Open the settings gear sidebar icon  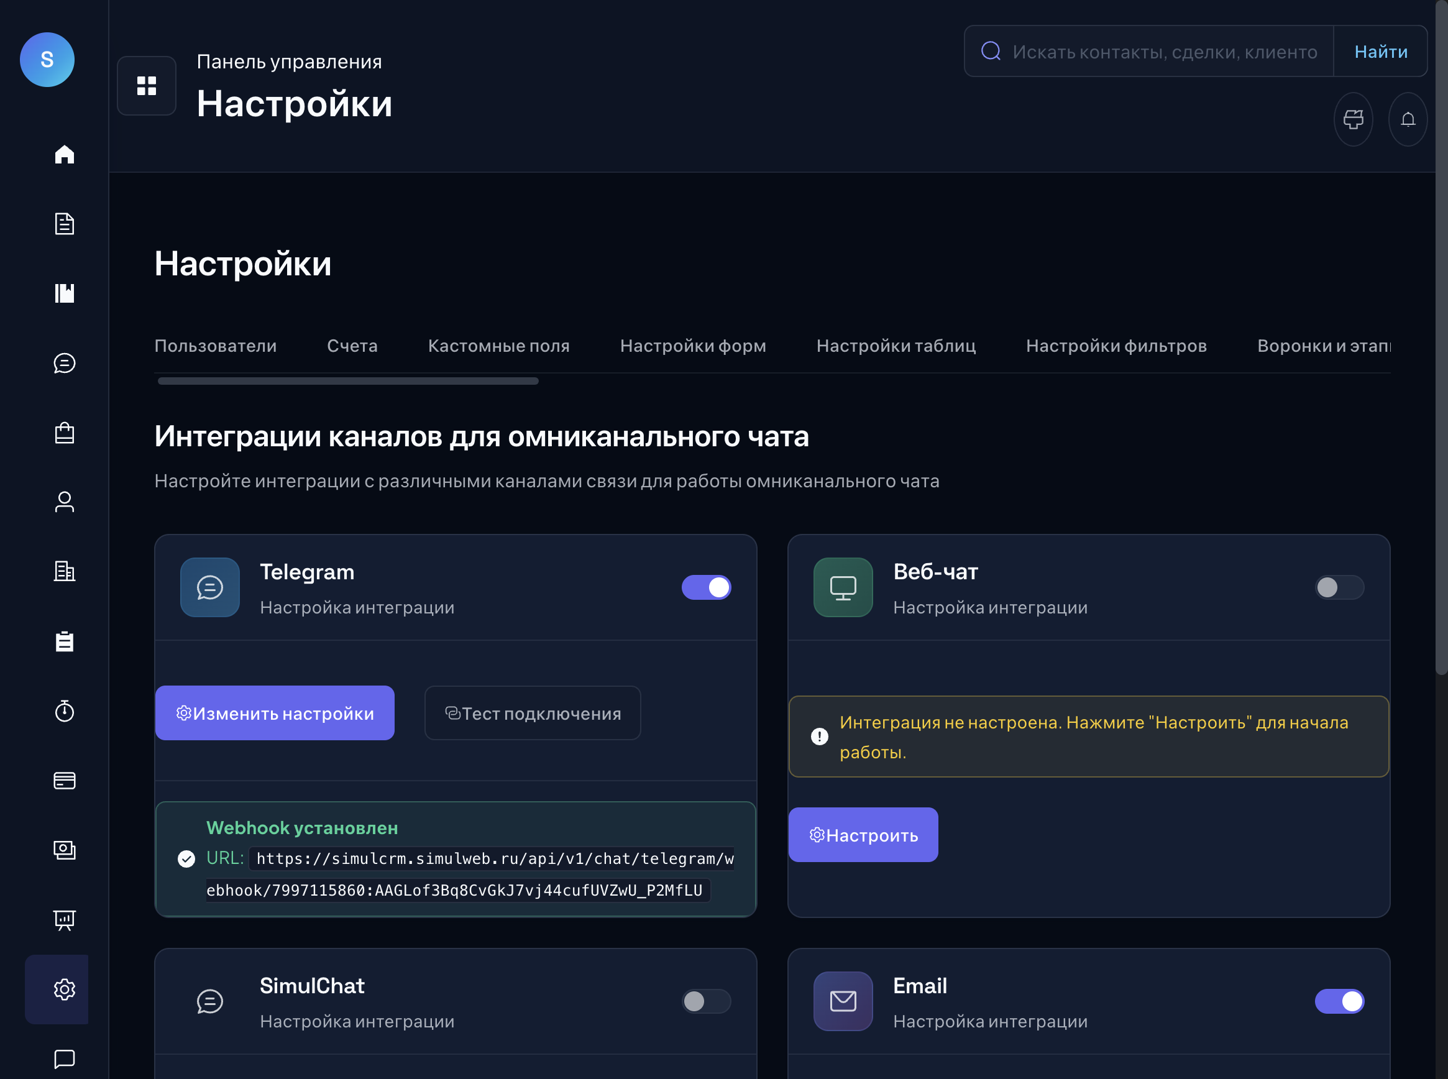pos(64,989)
